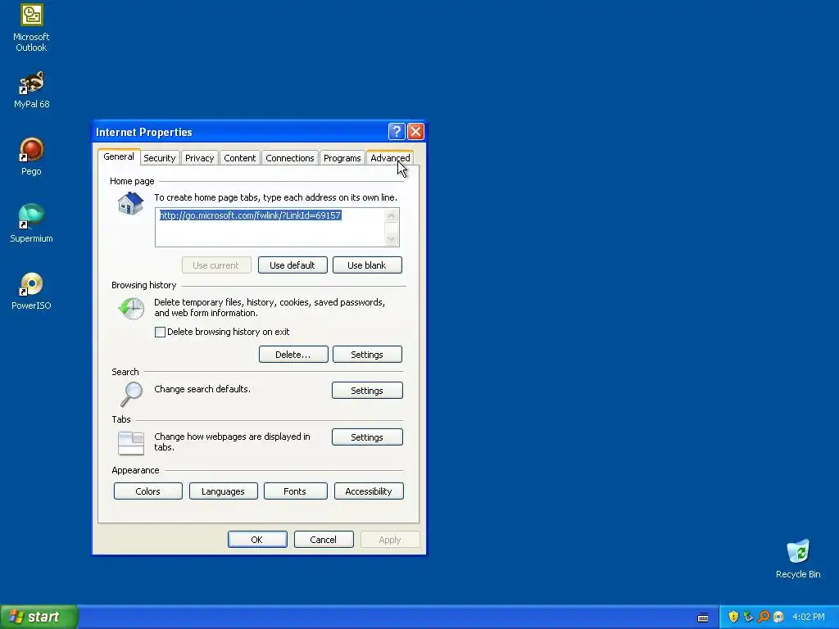Open the on-screen keyboard taskbar icon

(x=703, y=618)
